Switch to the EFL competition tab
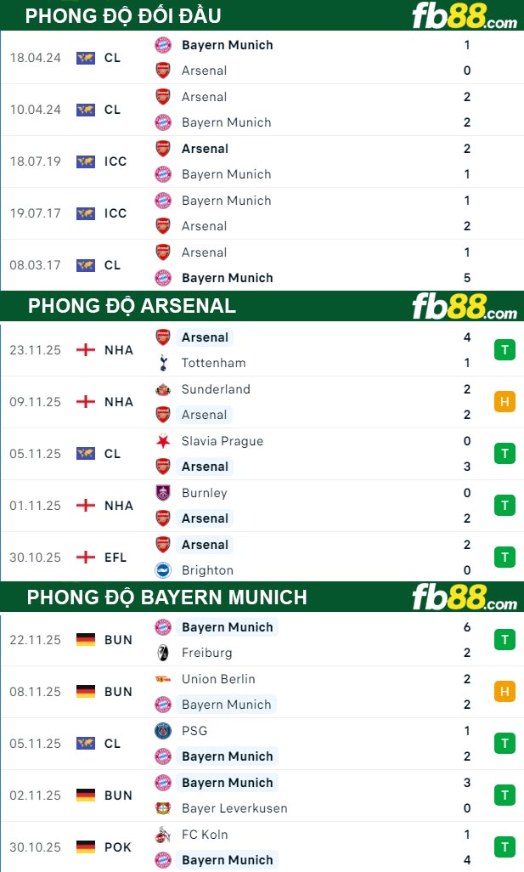524x872 pixels. (x=116, y=557)
